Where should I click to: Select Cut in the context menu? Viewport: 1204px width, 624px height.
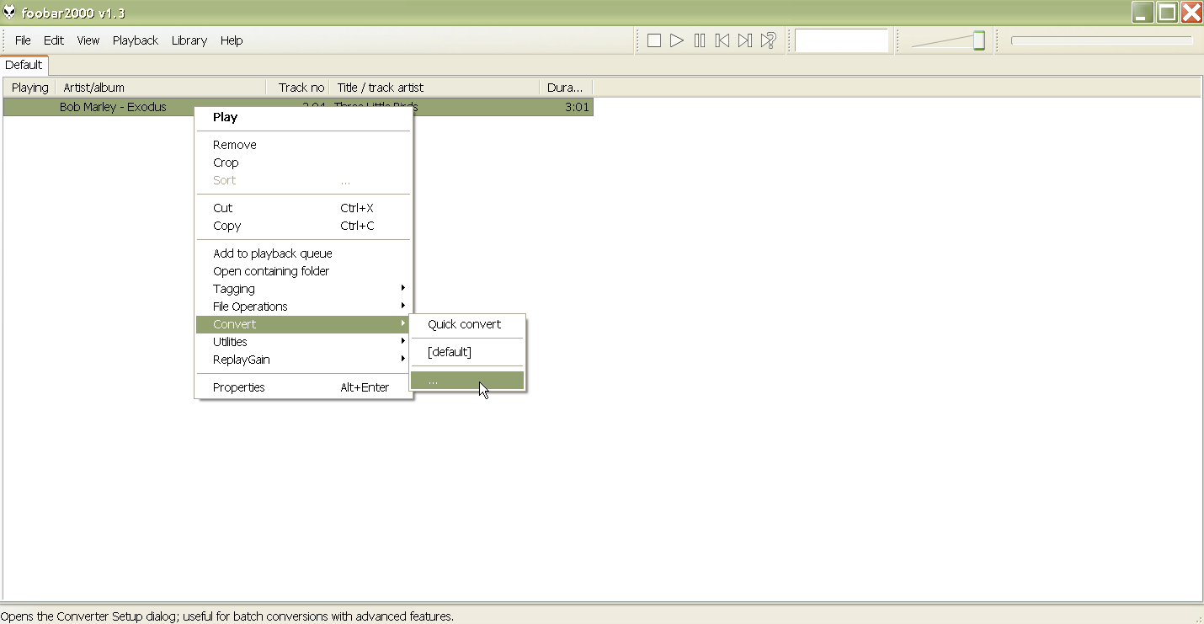(x=304, y=208)
